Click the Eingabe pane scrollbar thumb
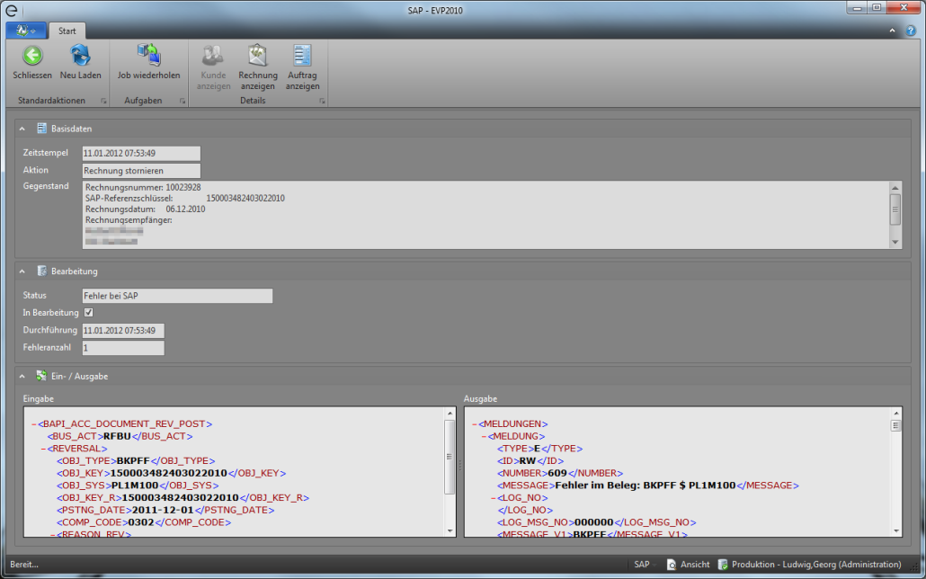This screenshot has width=926, height=579. (x=450, y=457)
